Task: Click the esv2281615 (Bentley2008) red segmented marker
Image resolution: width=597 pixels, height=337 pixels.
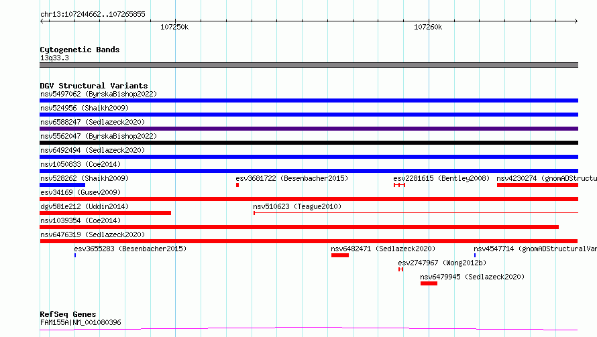Action: [399, 185]
